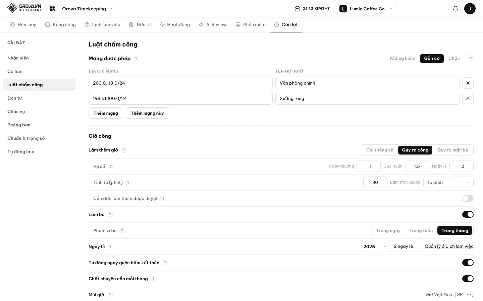Open Tự động hoá in settings sidebar
Image resolution: width=483 pixels, height=301 pixels.
point(39,152)
